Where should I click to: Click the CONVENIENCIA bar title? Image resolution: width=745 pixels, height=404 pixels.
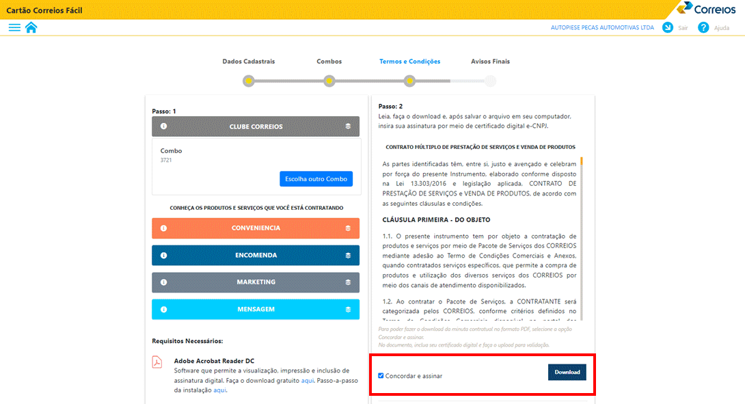point(256,228)
